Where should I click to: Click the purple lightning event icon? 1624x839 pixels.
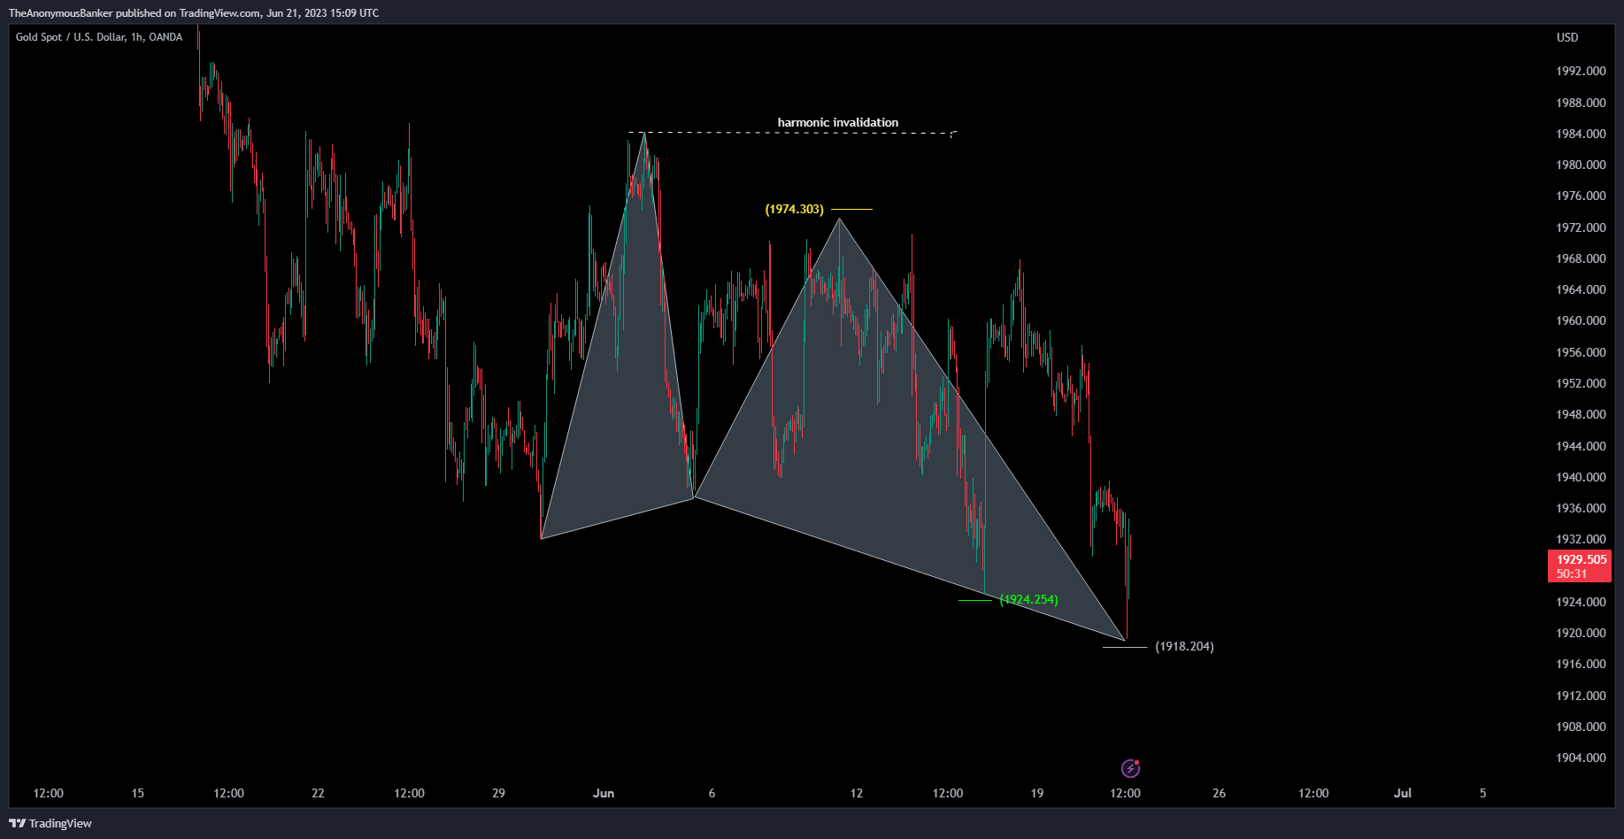click(x=1130, y=768)
